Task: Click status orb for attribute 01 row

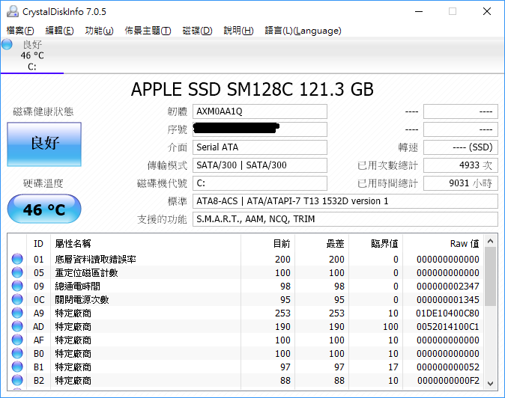Action: click(17, 259)
